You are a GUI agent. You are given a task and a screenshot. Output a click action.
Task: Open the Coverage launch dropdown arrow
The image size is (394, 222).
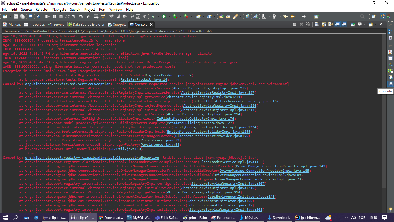click(x=180, y=16)
